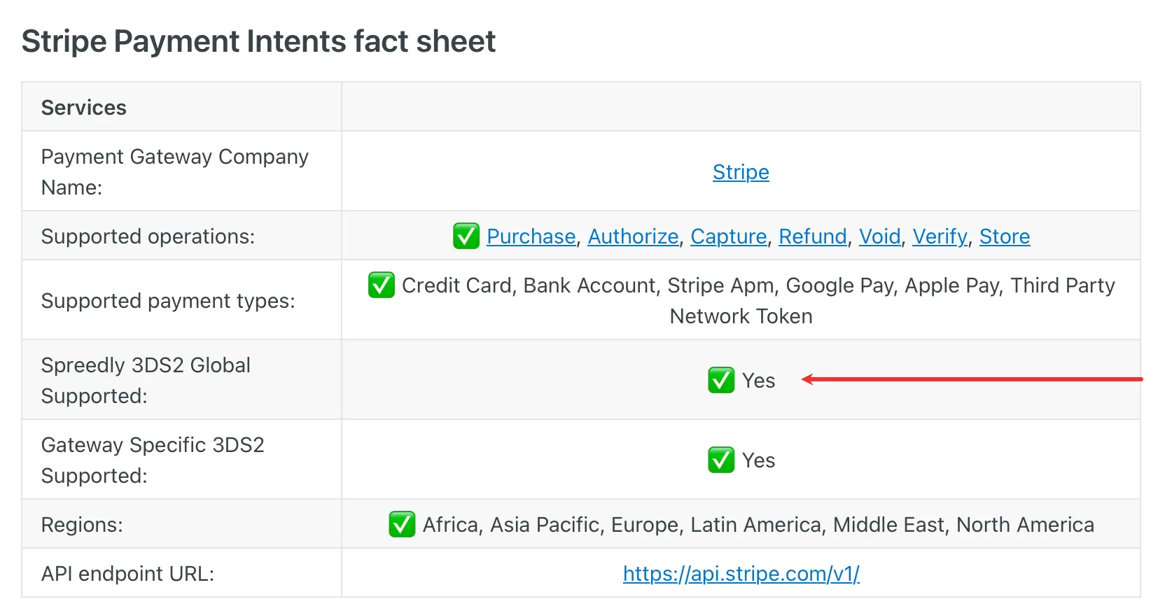Select the 'Services' table header
The width and height of the screenshot is (1165, 613).
pyautogui.click(x=84, y=108)
